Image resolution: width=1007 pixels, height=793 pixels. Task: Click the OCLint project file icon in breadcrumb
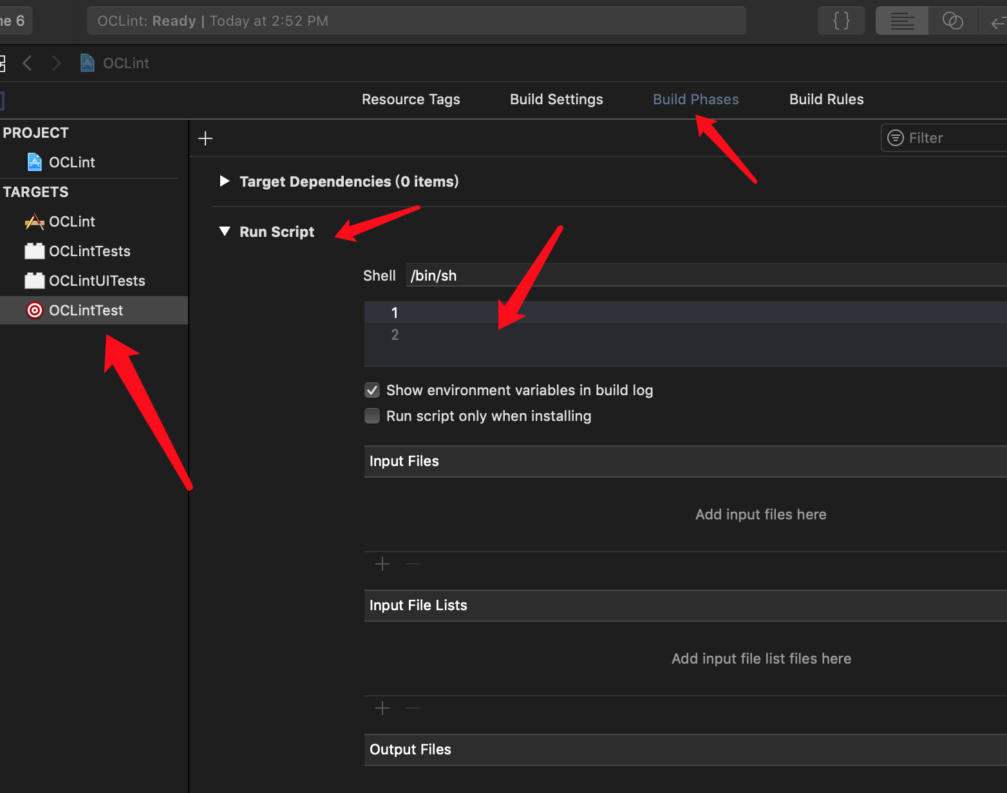click(x=88, y=63)
